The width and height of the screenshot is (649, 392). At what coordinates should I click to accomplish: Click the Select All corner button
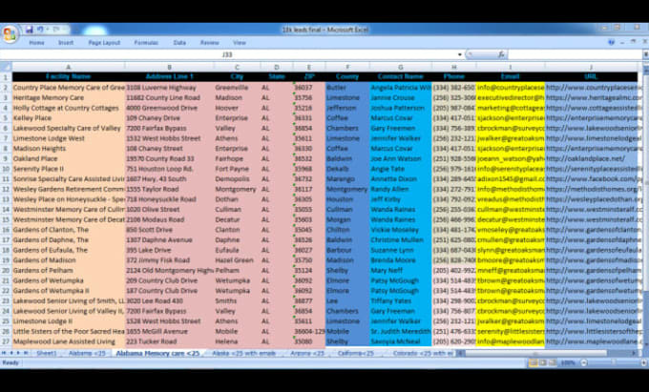click(6, 67)
